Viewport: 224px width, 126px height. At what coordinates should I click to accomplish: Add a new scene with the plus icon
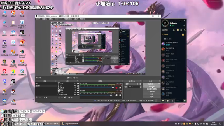click(x=37, y=97)
